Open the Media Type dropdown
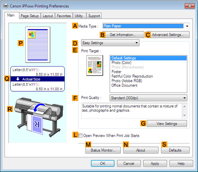The width and height of the screenshot is (198, 172). (187, 26)
